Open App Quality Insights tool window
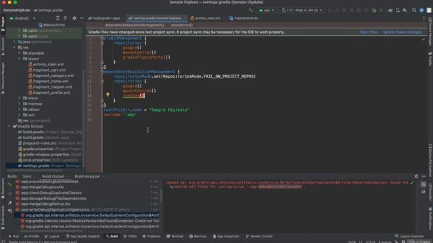This screenshot has width=433, height=243. (x=83, y=236)
